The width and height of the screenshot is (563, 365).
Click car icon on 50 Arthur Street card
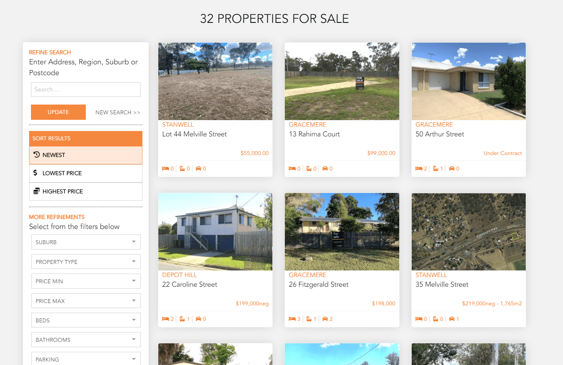(452, 169)
